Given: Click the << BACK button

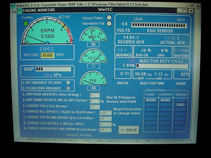Looking at the screenshot, I should [129, 130].
